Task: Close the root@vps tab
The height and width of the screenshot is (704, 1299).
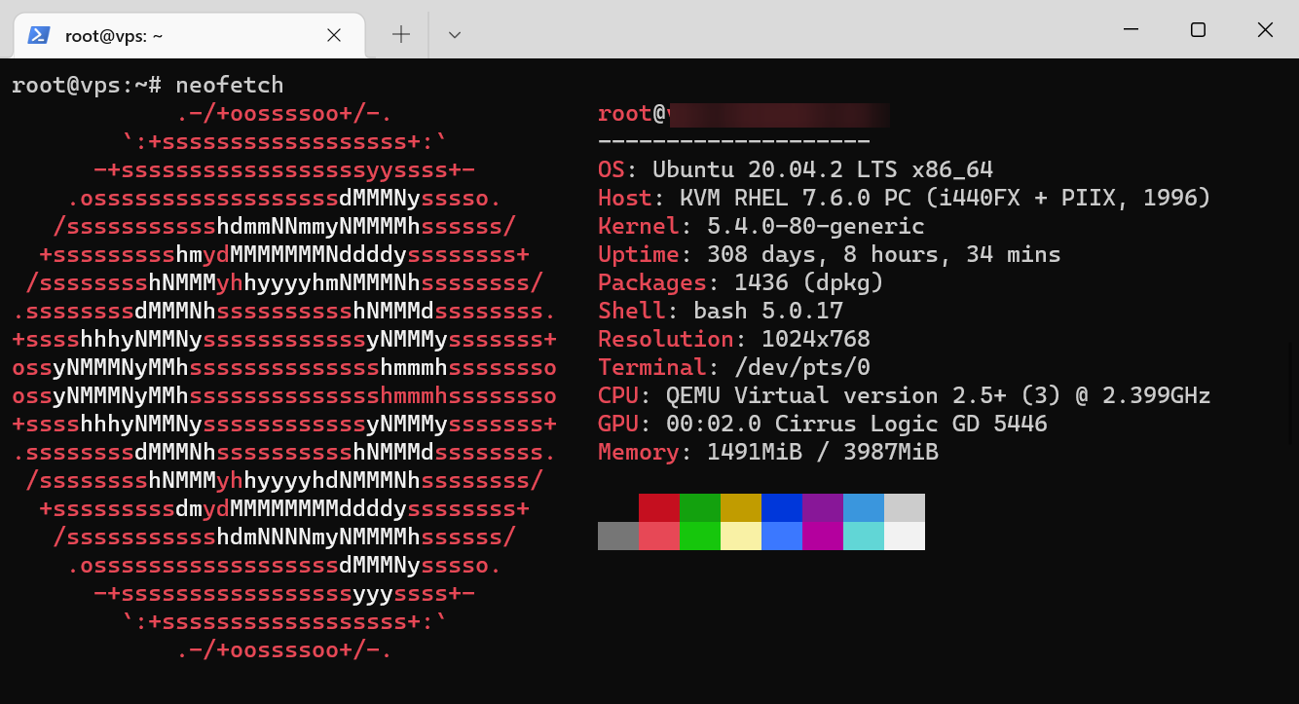Action: coord(333,35)
